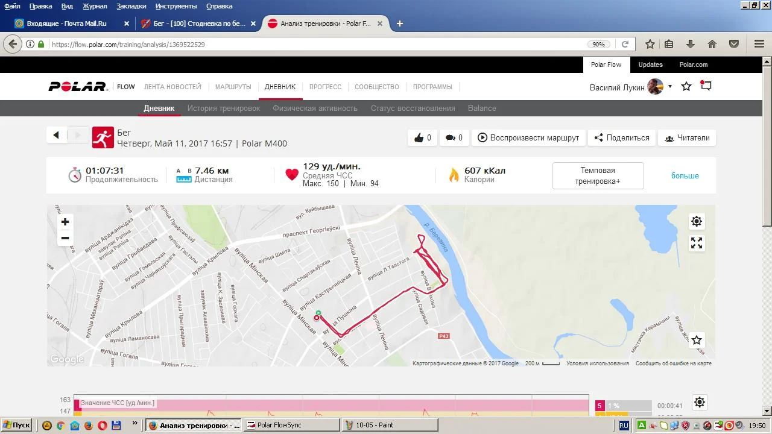Bookmark this page with the star icon
772x434 pixels.
650,44
